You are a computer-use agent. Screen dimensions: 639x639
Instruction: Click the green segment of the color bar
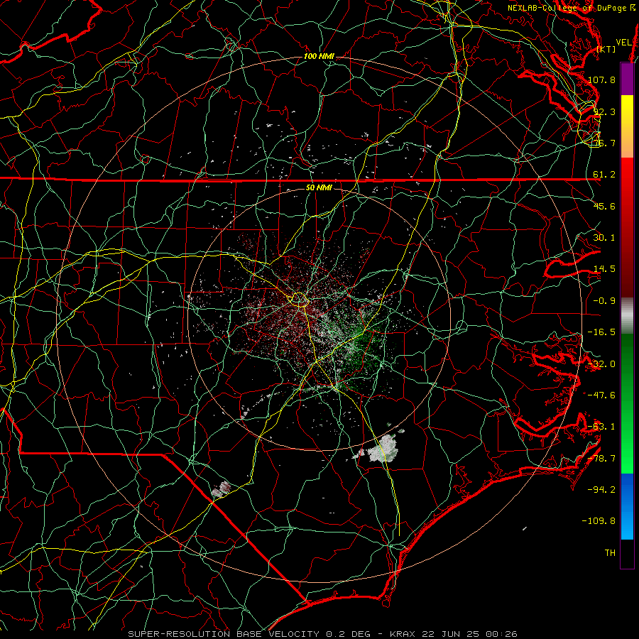tap(627, 403)
